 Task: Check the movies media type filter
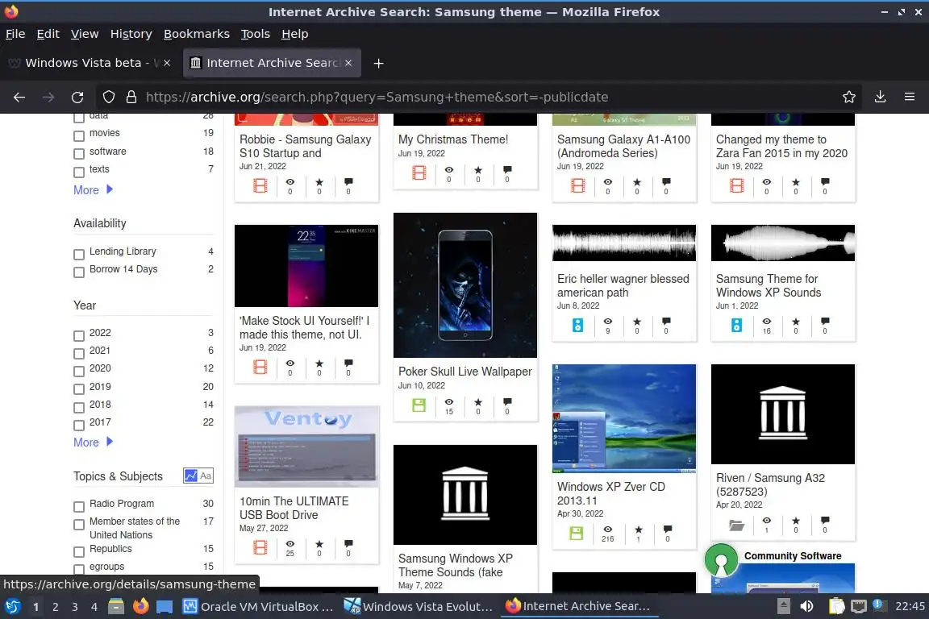(x=79, y=136)
